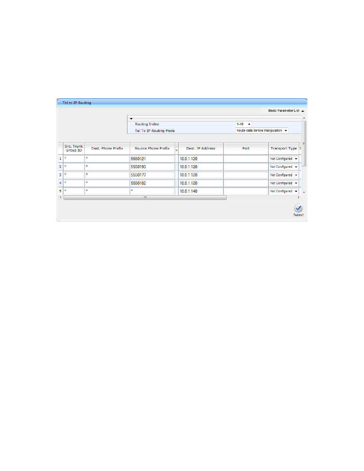Click the vertical scrollbar up arrow
Image resolution: width=364 pixels, height=471 pixels.
coord(304,118)
